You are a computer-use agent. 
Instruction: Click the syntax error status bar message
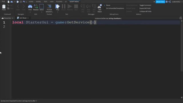coord(19,101)
